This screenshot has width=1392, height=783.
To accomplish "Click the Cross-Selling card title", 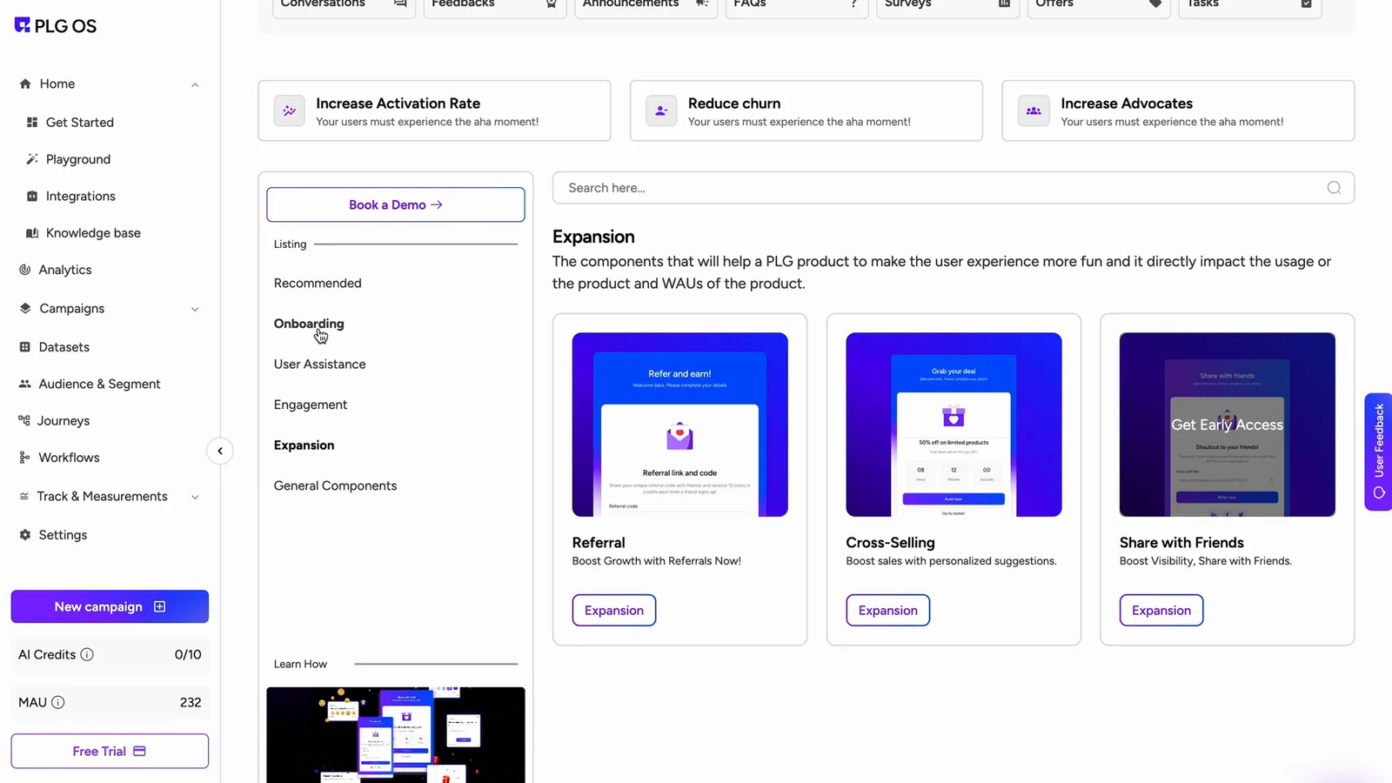I will point(890,543).
